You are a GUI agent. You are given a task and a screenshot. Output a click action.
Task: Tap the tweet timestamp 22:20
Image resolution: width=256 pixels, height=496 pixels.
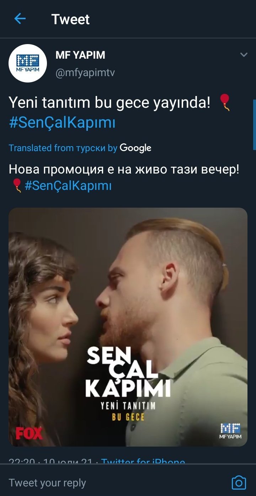tap(21, 461)
